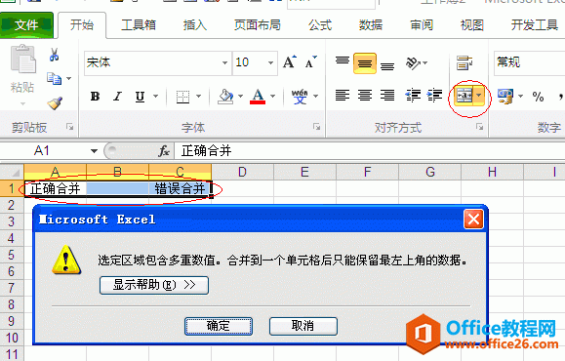Click Increase Indent icon
The width and height of the screenshot is (565, 361).
click(434, 96)
